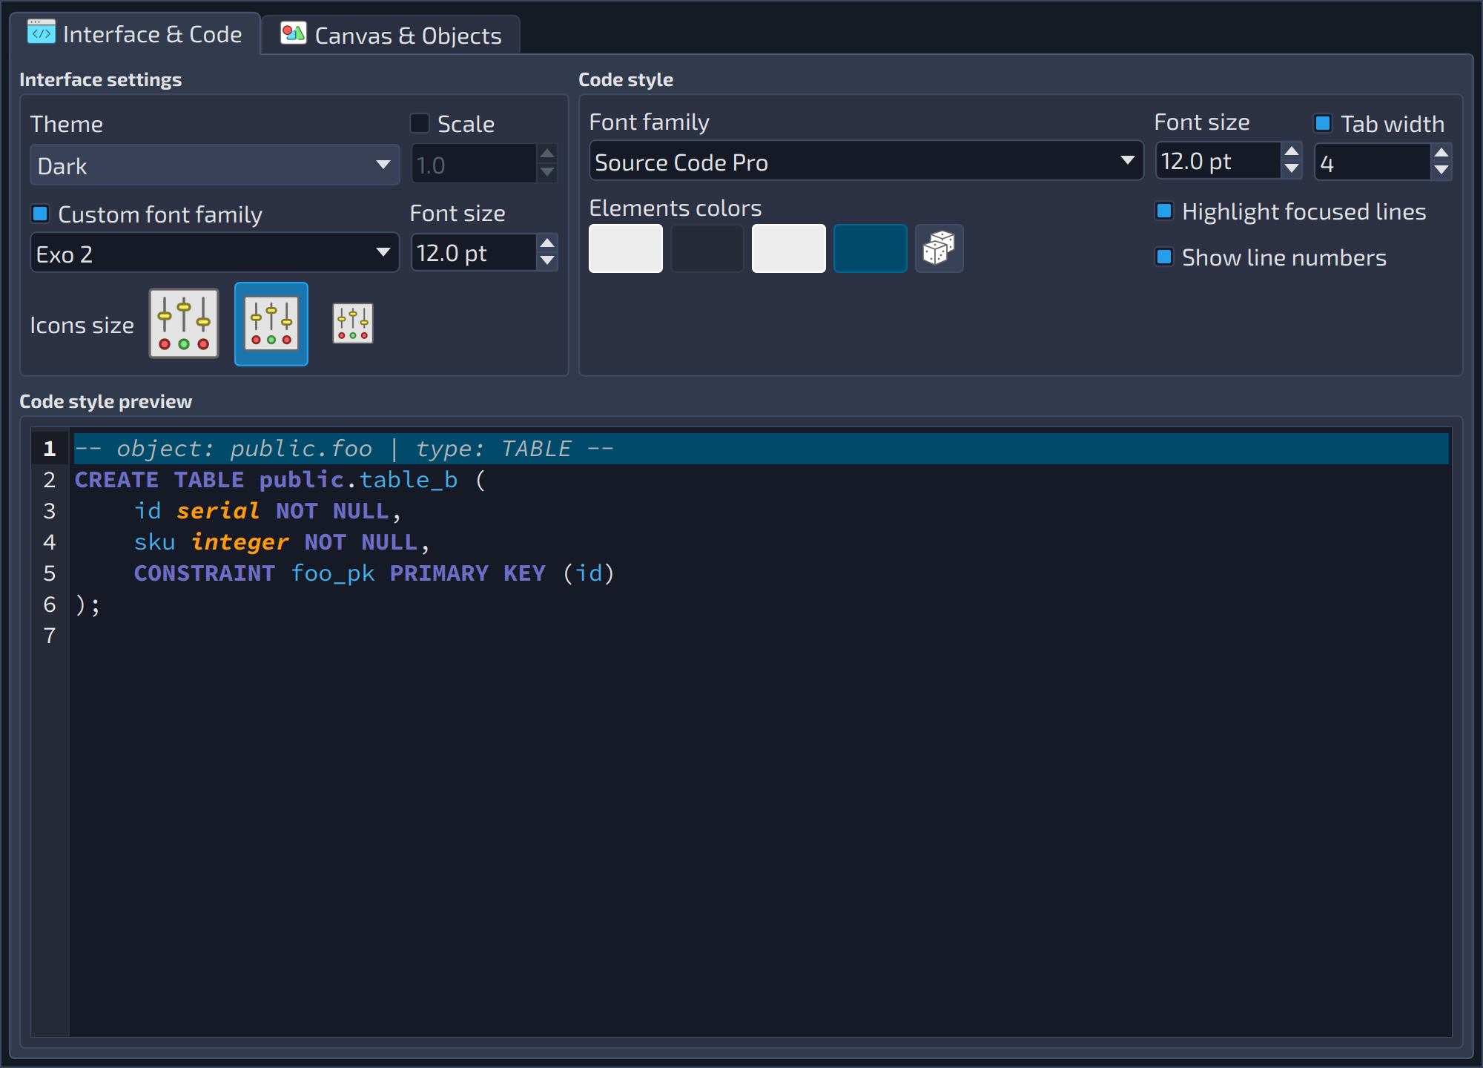Open the Theme dropdown showing Dark
The width and height of the screenshot is (1483, 1068).
214,165
